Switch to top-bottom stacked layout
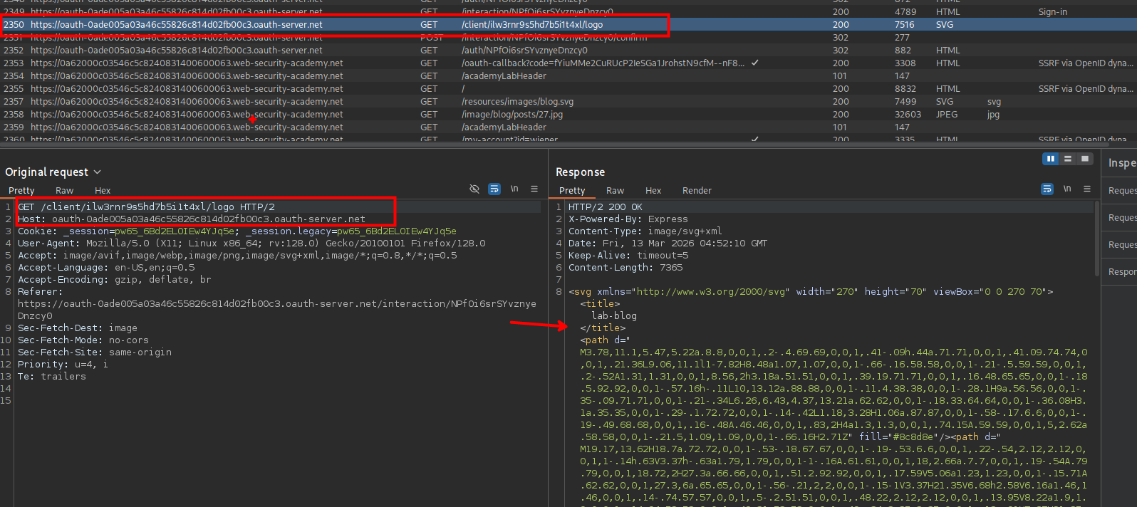This screenshot has width=1137, height=507. point(1067,159)
